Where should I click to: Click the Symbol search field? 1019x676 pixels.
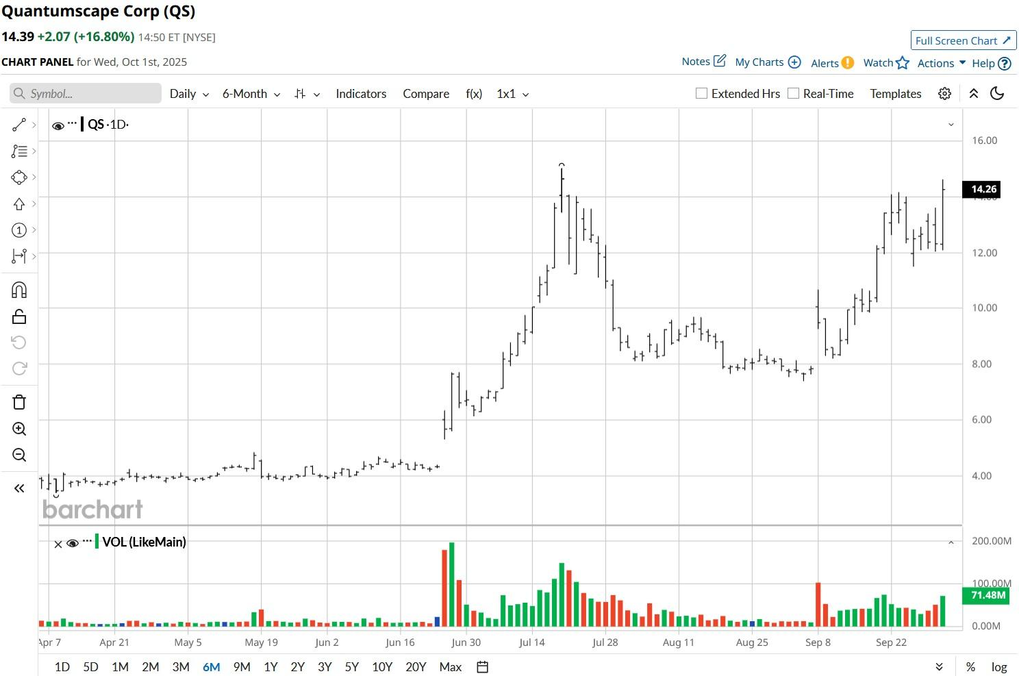(86, 94)
